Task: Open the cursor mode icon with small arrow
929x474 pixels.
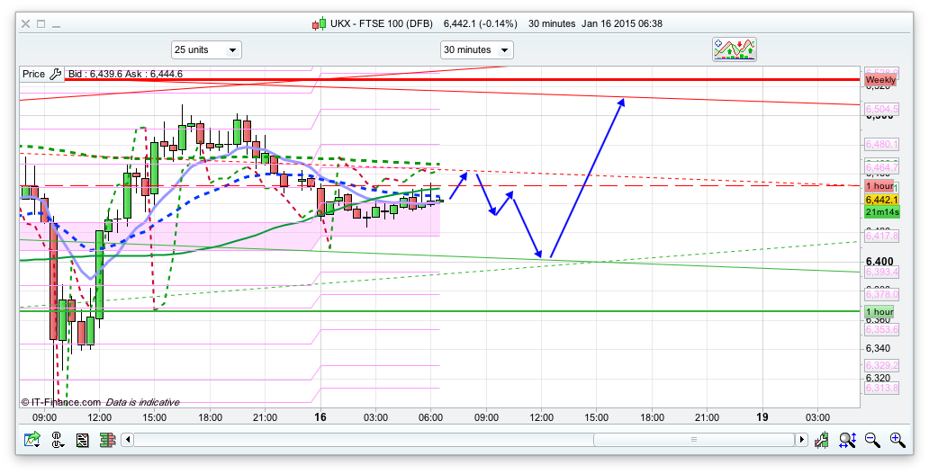Action: click(x=58, y=440)
